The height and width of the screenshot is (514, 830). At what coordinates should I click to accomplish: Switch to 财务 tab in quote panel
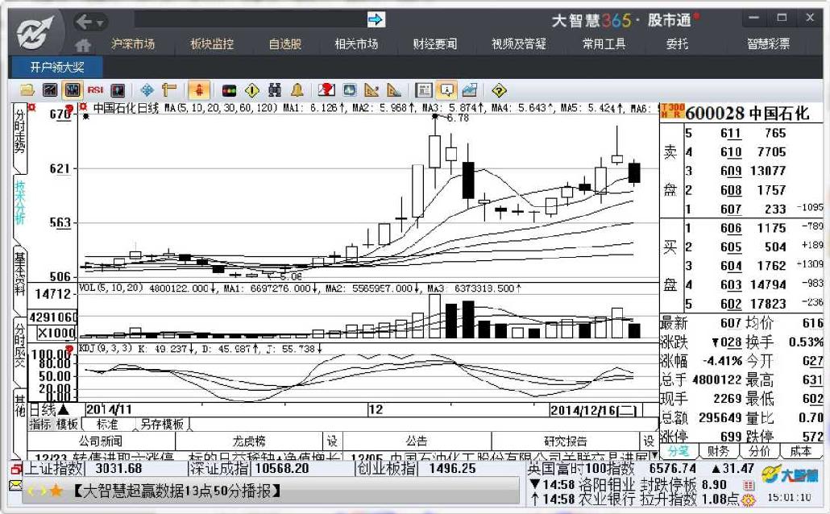718,451
